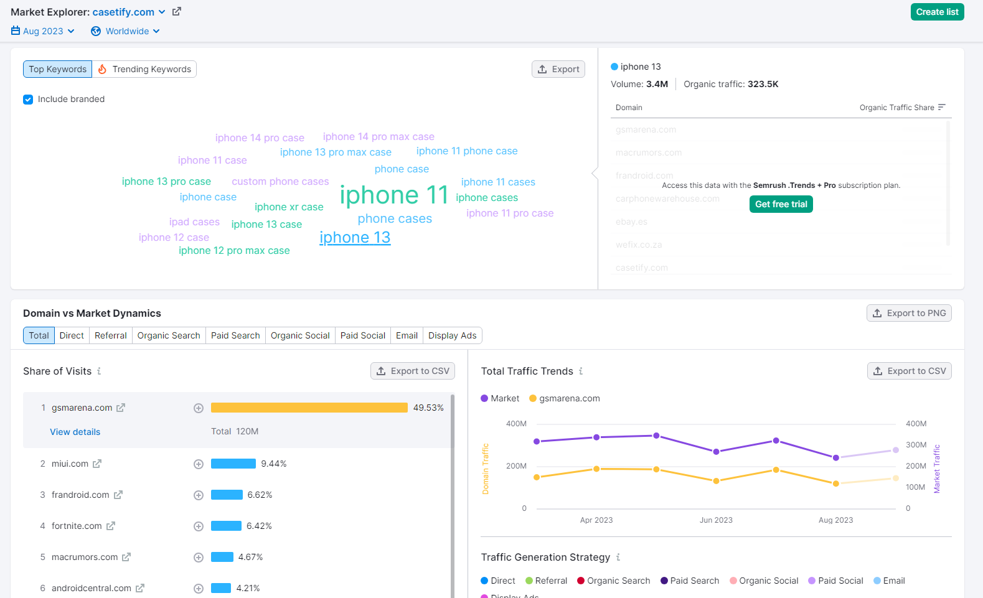
Task: Toggle Market series in traffic trends legend
Action: [500, 398]
